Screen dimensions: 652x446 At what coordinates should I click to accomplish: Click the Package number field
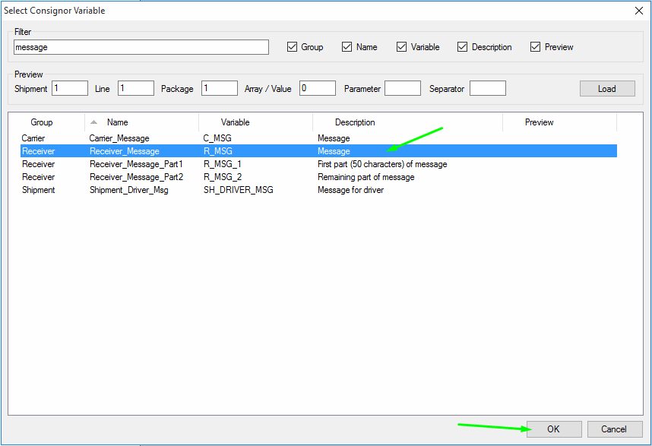pyautogui.click(x=219, y=88)
